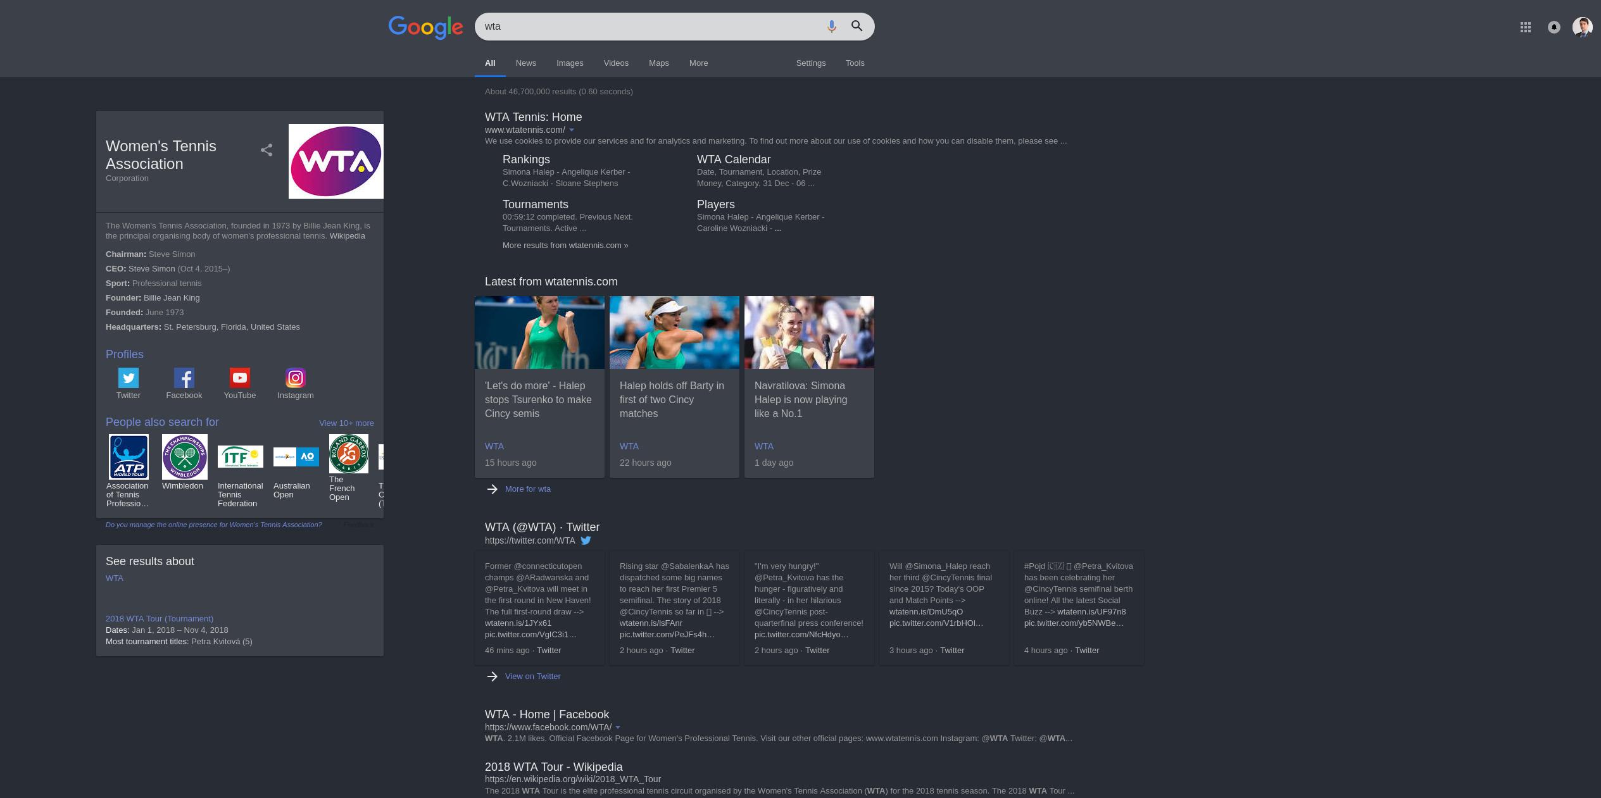Click arrow icon beside More for wta
Viewport: 1601px width, 798px height.
click(492, 489)
